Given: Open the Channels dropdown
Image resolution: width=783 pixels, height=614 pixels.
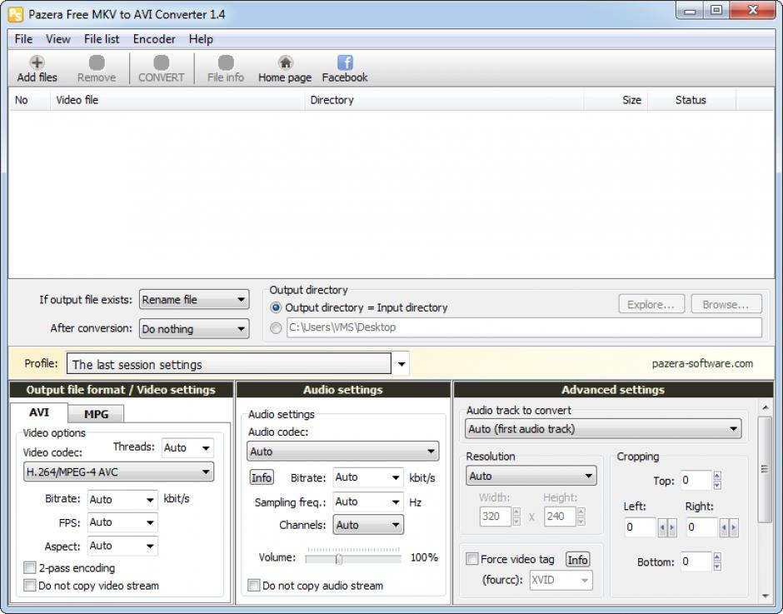Looking at the screenshot, I should [368, 525].
